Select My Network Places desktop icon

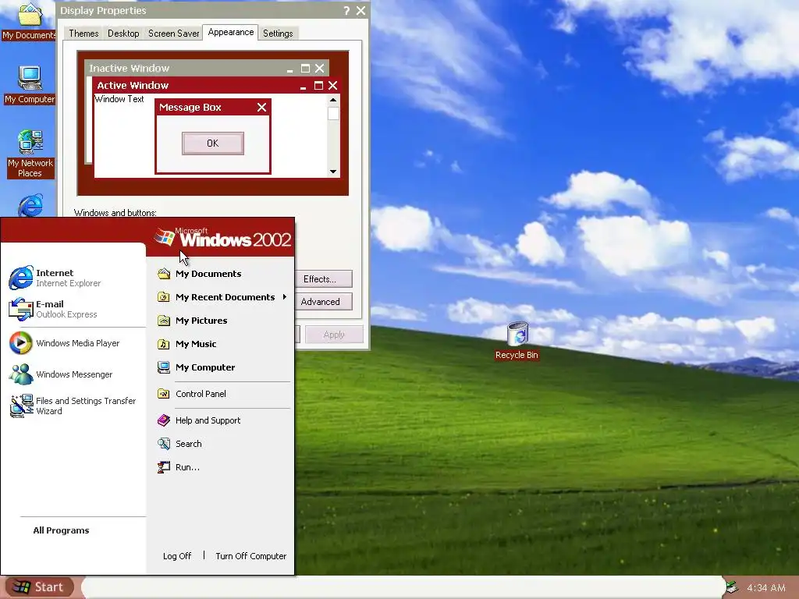(x=30, y=154)
